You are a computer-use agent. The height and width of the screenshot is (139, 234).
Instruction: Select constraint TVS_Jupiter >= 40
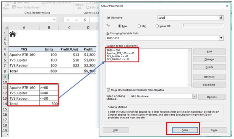pos(117,56)
